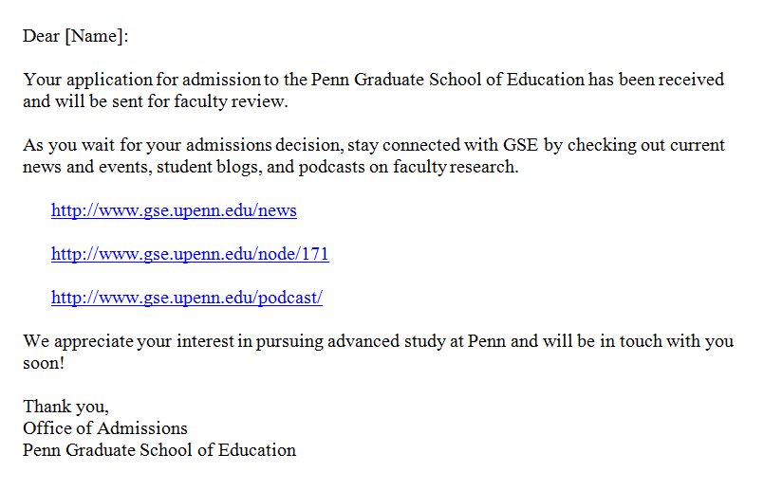Screen dimensions: 764x490
Task: Click 'admissions decision' in second paragraph
Action: [x=263, y=145]
